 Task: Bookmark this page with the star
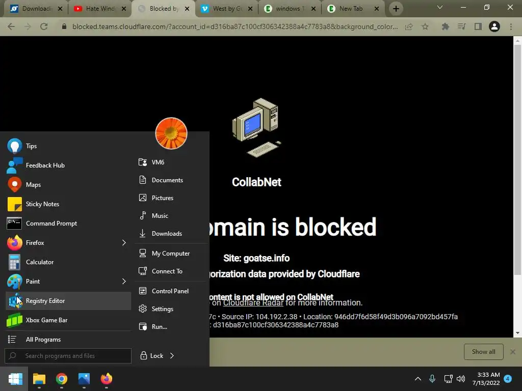click(425, 26)
